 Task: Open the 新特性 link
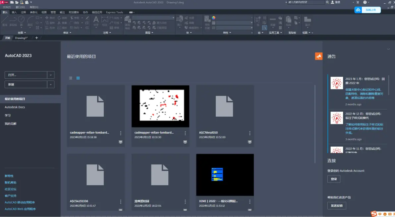point(9,176)
